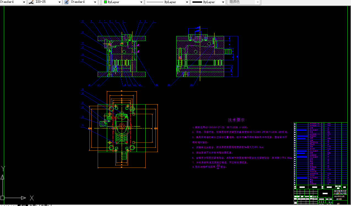Select the 技术要求 heading text
The image size is (351, 206).
click(236, 120)
